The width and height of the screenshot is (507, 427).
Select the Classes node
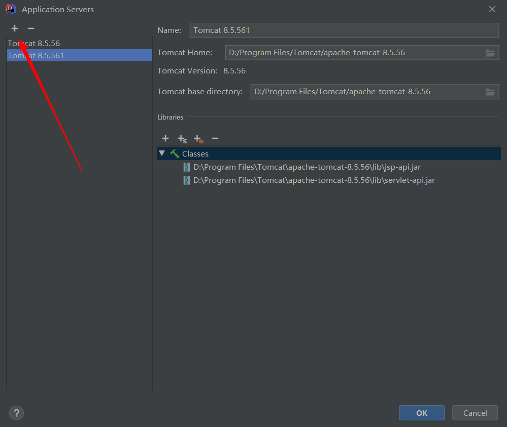tap(329, 153)
